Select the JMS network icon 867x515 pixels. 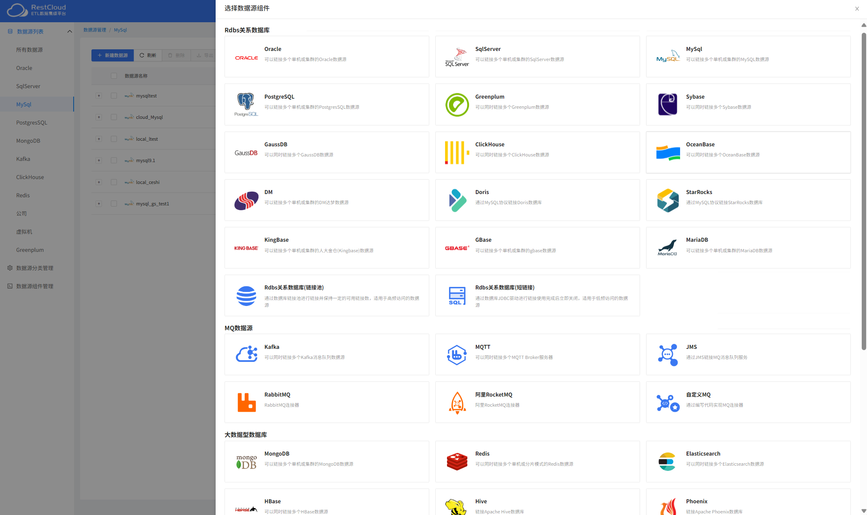tap(668, 355)
